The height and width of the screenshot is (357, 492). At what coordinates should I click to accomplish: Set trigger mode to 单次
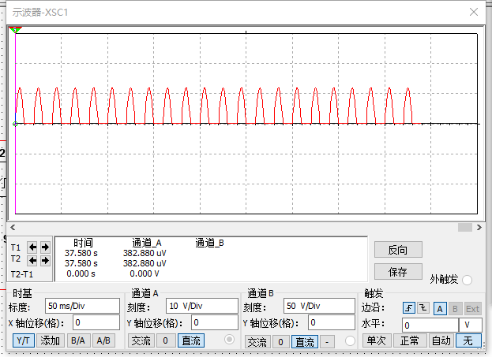(377, 340)
